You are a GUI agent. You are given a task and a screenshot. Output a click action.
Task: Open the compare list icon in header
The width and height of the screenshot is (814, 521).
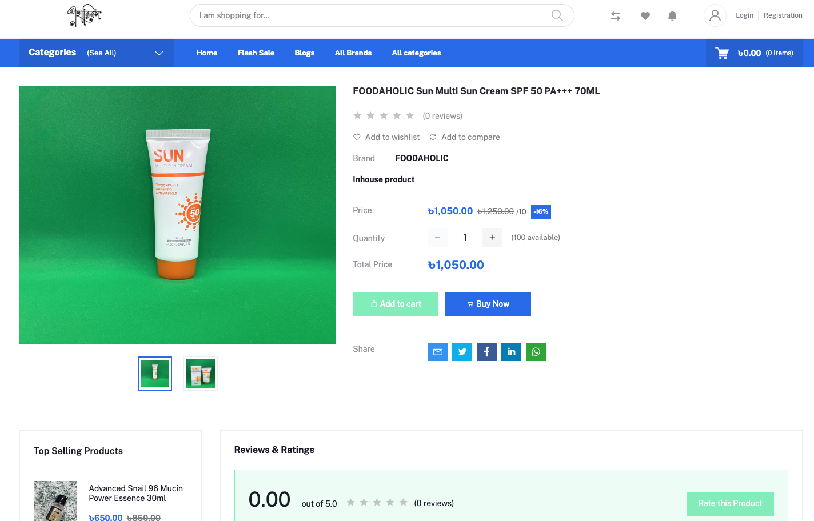click(616, 16)
